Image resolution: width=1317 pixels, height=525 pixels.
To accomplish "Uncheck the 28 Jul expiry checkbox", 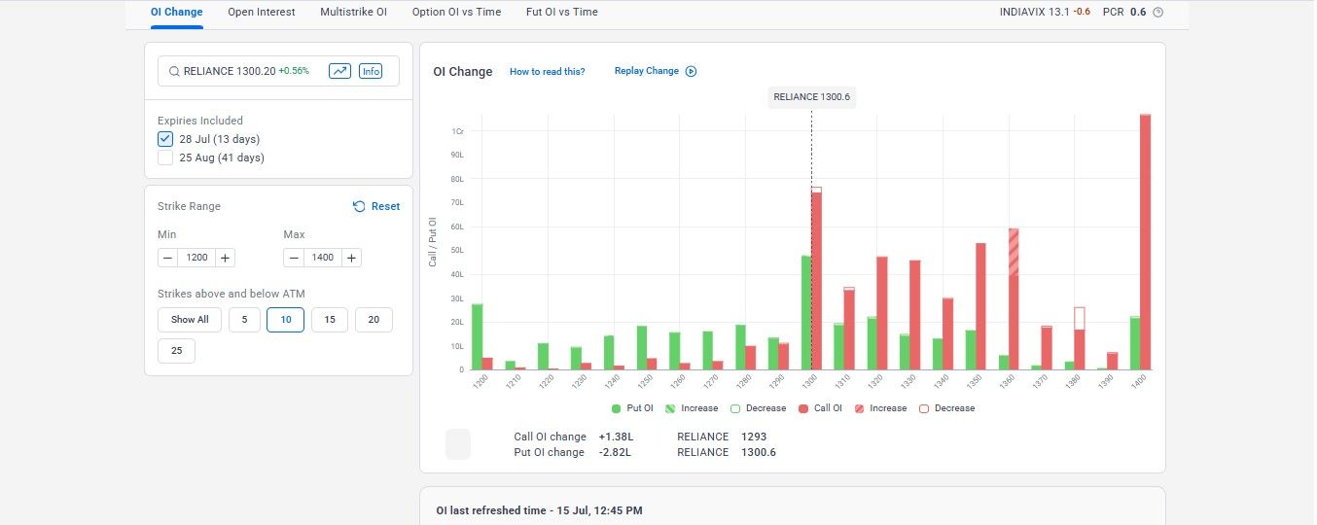I will coord(165,139).
